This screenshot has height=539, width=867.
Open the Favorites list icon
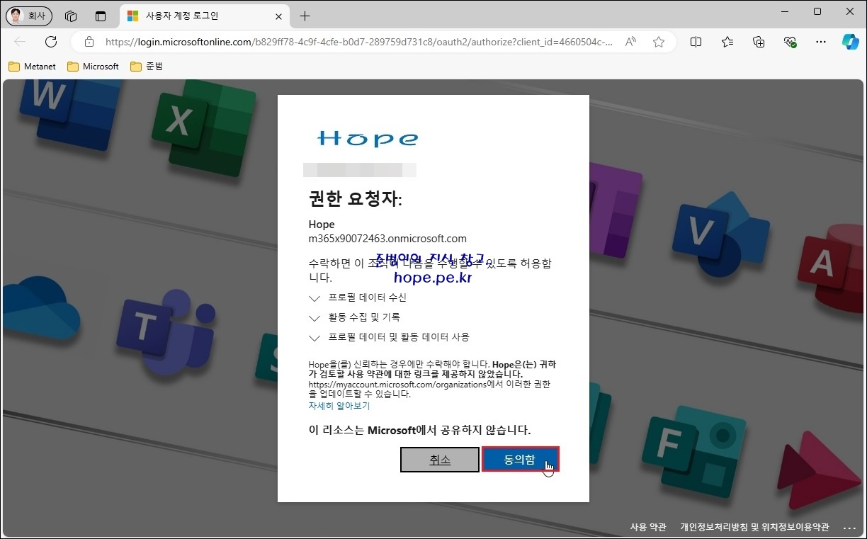(x=727, y=42)
